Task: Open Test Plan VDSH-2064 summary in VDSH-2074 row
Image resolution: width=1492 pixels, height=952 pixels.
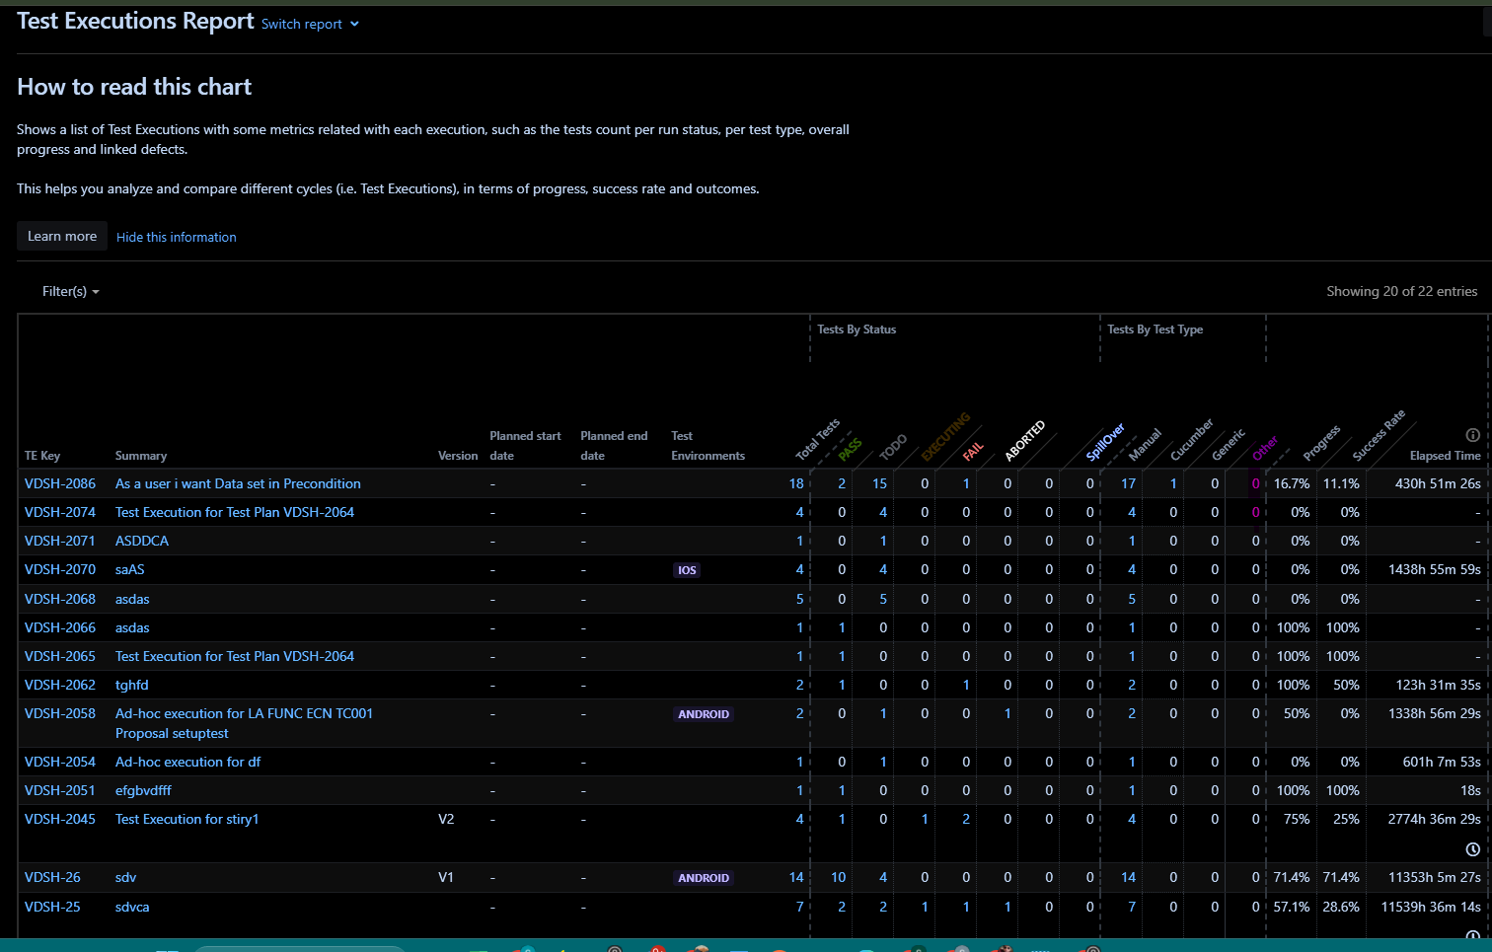Action: (x=235, y=512)
